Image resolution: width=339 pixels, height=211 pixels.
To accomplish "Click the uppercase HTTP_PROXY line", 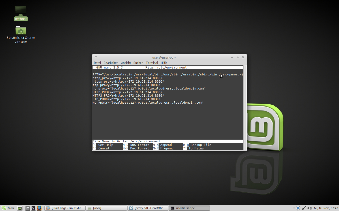I will point(127,92).
